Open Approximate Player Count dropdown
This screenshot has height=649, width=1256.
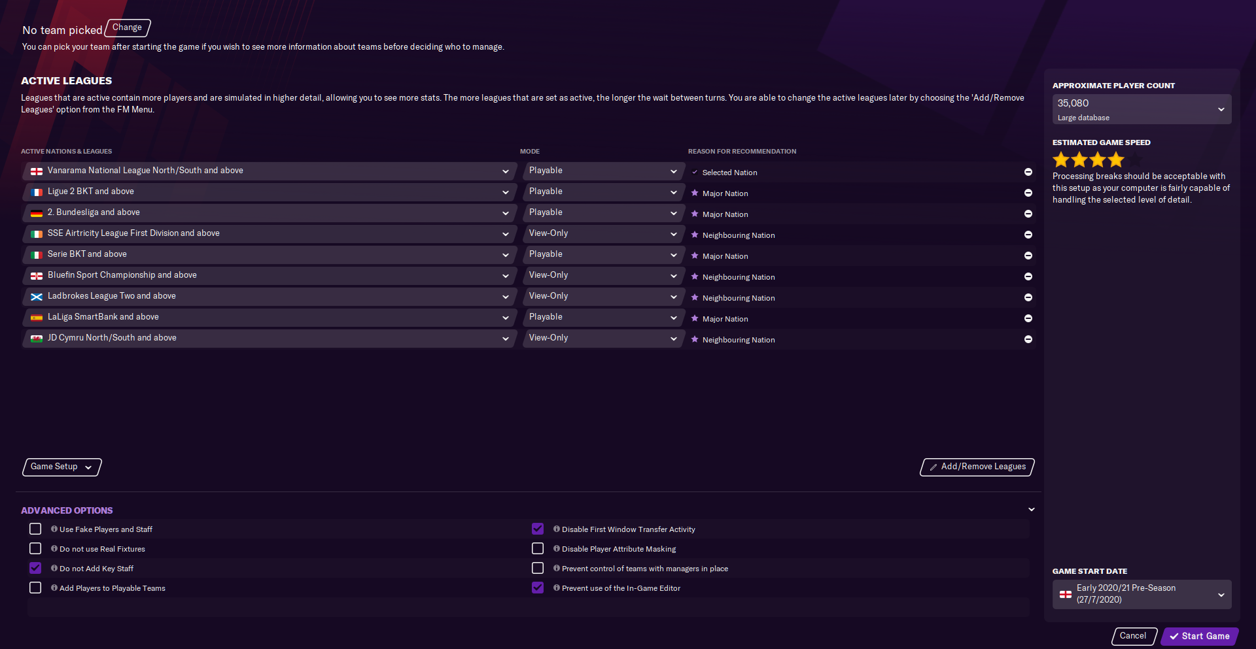click(x=1141, y=109)
